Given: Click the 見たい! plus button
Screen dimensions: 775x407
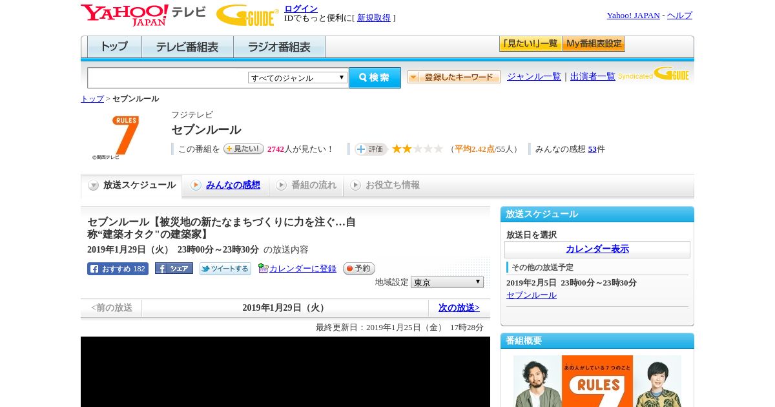Looking at the screenshot, I should click(243, 149).
